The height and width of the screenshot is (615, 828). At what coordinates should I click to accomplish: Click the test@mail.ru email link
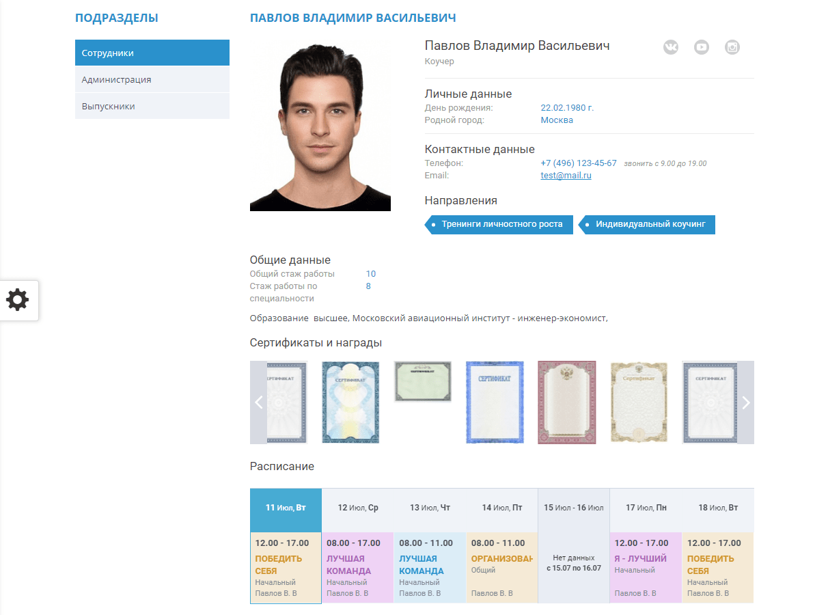coord(566,176)
